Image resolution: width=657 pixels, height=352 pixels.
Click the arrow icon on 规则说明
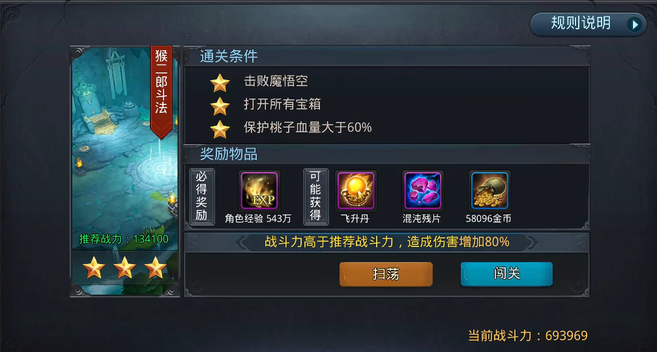click(x=634, y=24)
